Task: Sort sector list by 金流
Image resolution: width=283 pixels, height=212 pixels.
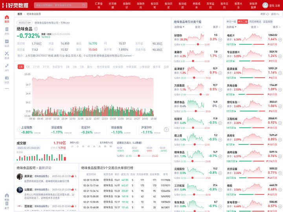Action: click(254, 27)
